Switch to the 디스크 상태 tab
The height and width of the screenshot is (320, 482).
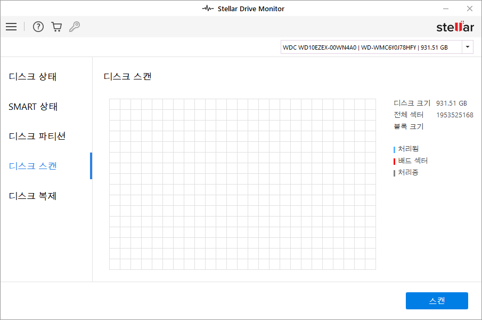pos(32,77)
